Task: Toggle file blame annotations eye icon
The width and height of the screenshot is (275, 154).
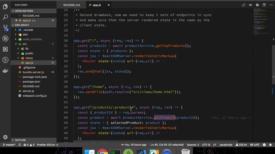Action: (251, 5)
